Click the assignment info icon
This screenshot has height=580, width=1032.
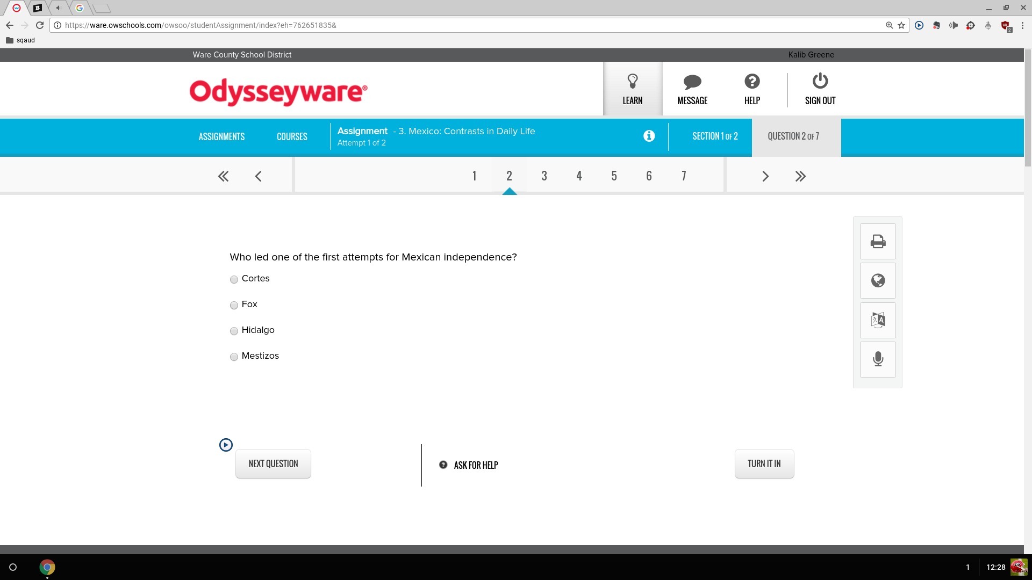coord(649,136)
